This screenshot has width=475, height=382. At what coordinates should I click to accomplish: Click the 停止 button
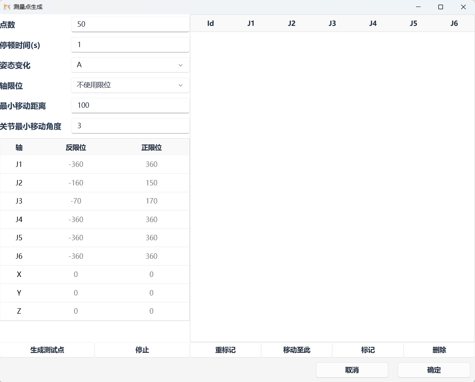(x=142, y=350)
